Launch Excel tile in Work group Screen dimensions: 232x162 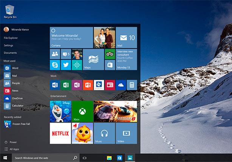pos(66,85)
